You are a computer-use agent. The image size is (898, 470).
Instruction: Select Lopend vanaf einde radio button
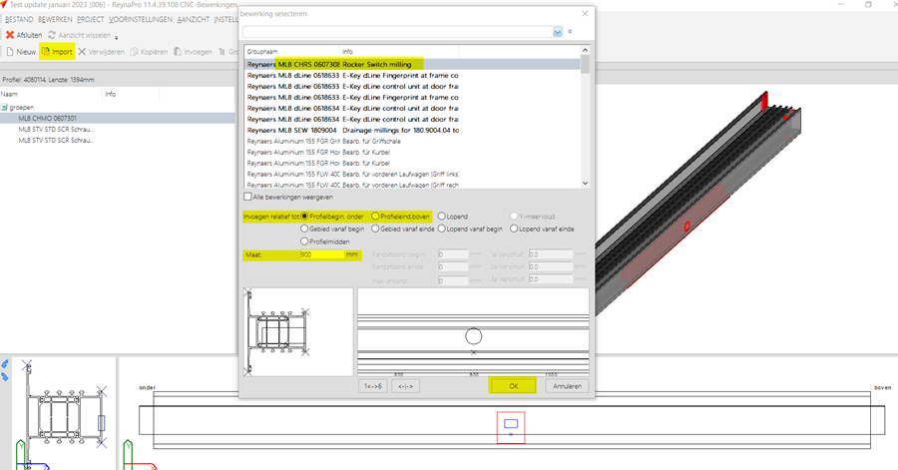click(514, 229)
